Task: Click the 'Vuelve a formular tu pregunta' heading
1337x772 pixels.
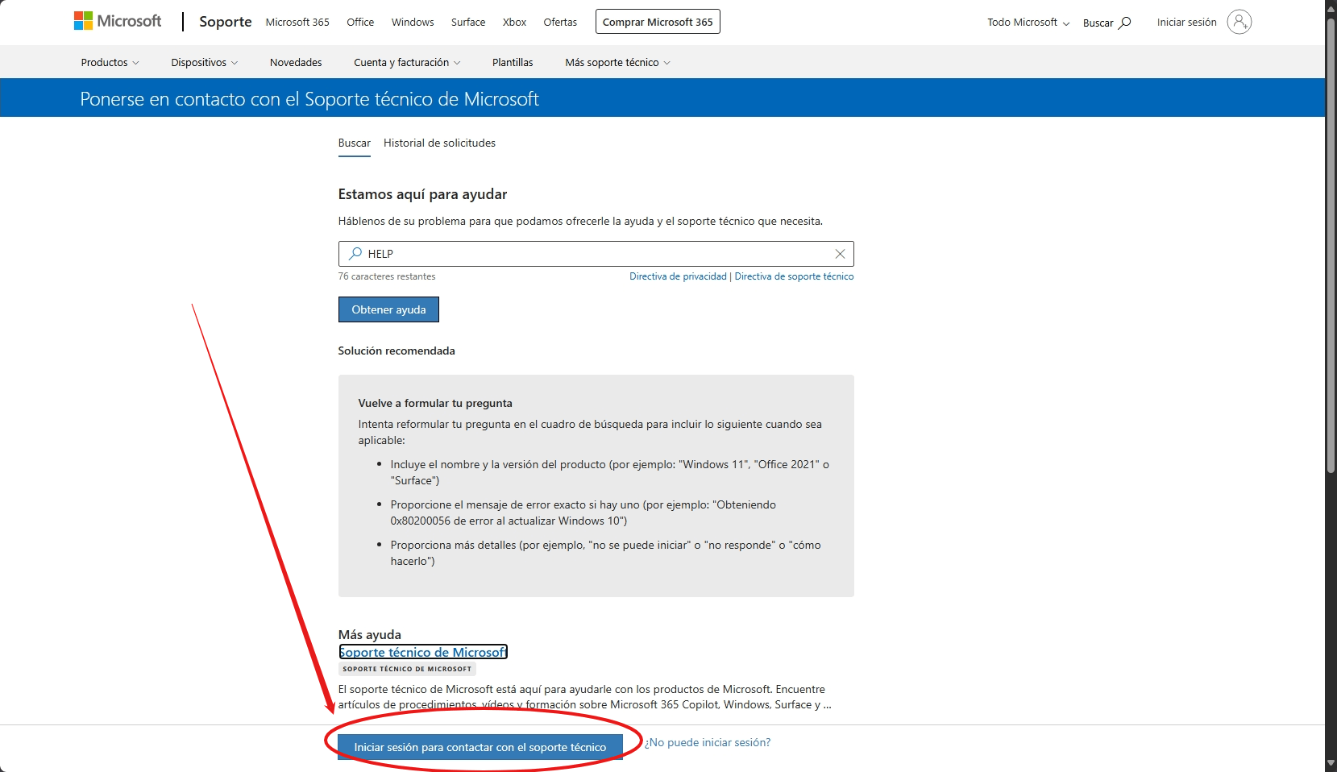Action: [435, 403]
